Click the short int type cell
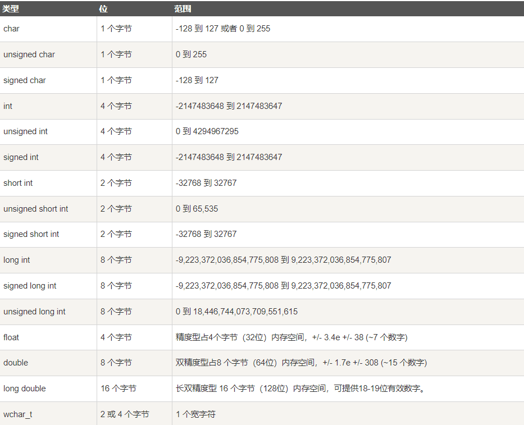This screenshot has height=425, width=524. [18, 183]
